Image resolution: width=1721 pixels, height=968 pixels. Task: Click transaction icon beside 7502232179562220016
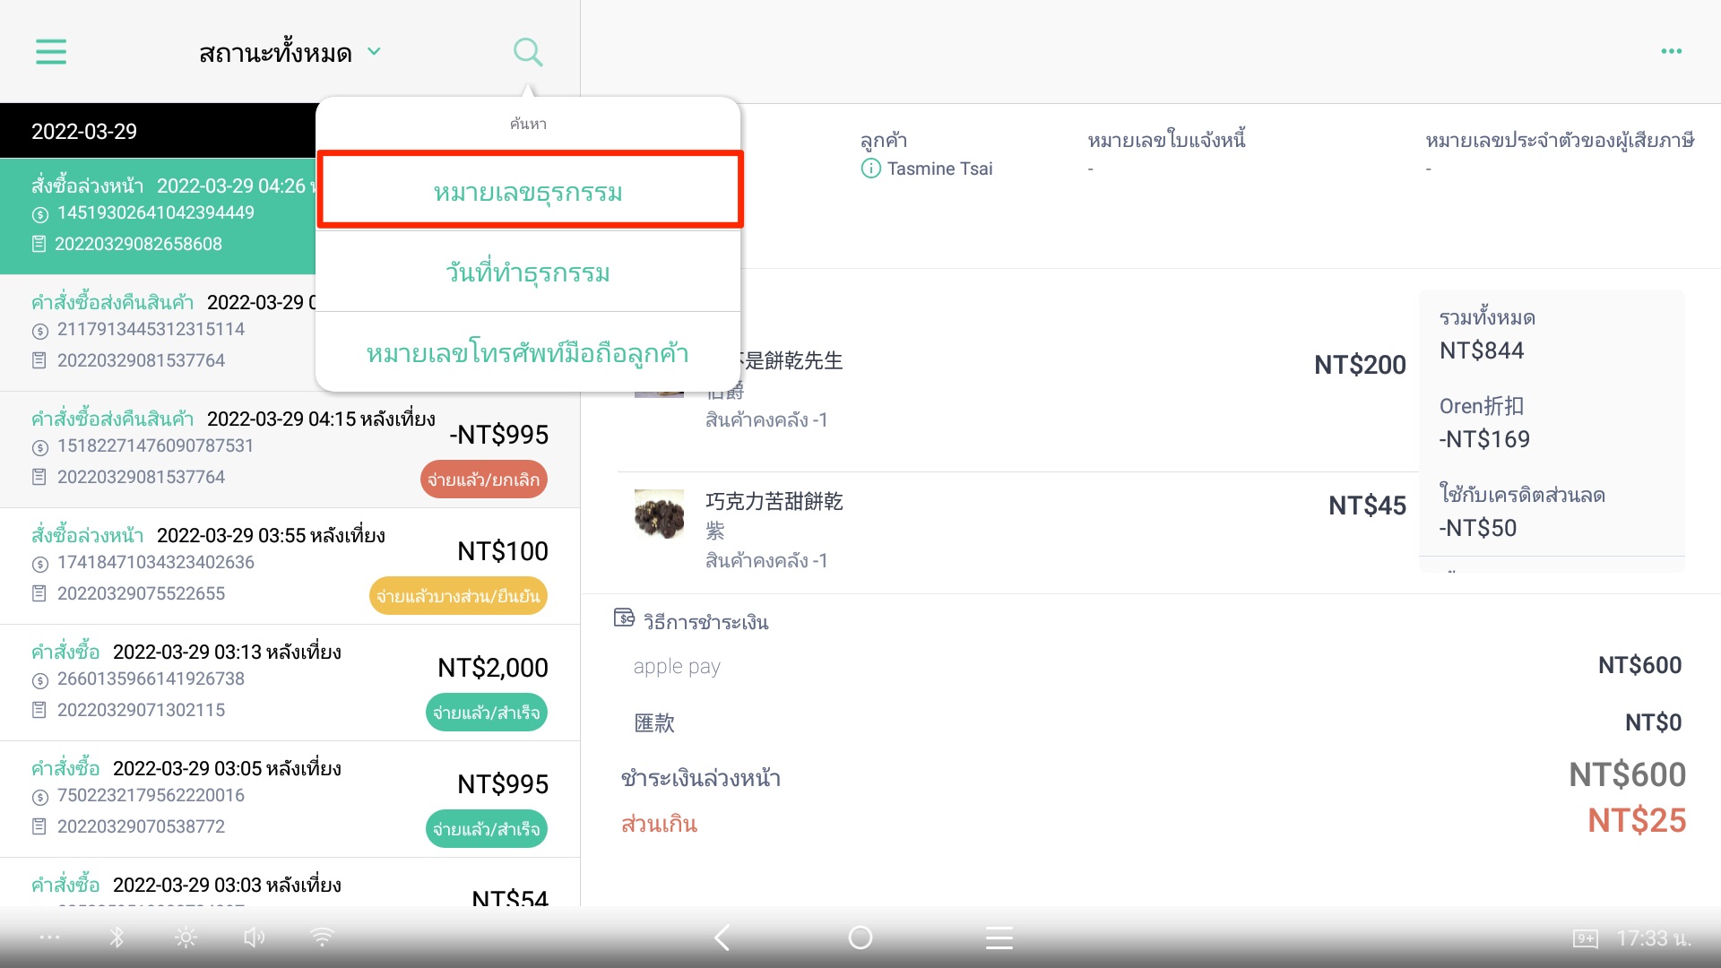[x=39, y=797]
